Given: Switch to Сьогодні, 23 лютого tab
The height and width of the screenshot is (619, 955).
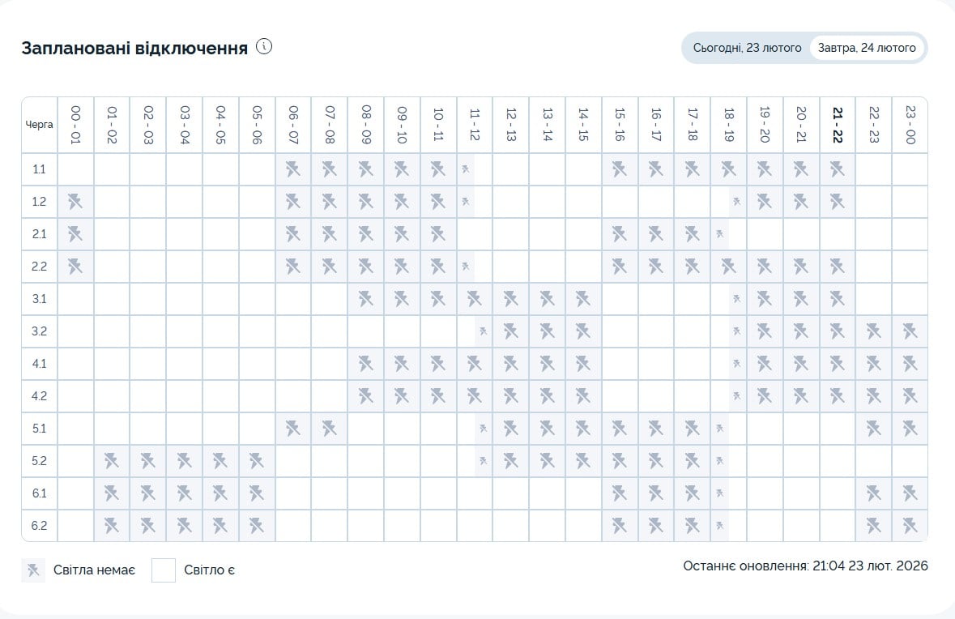Looking at the screenshot, I should point(747,48).
